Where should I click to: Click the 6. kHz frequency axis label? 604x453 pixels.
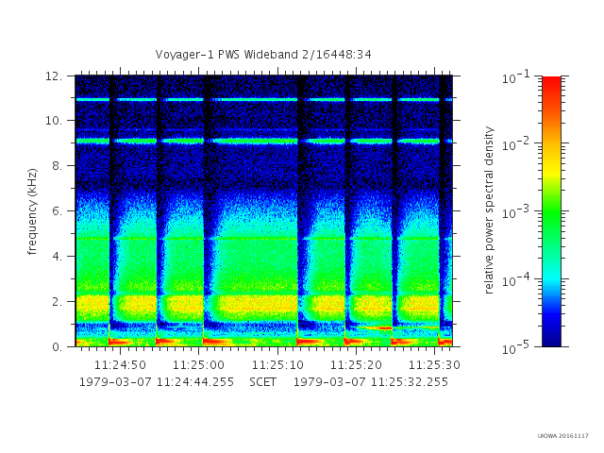point(57,211)
